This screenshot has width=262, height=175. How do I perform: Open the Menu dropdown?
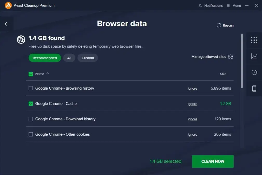[x=234, y=5]
